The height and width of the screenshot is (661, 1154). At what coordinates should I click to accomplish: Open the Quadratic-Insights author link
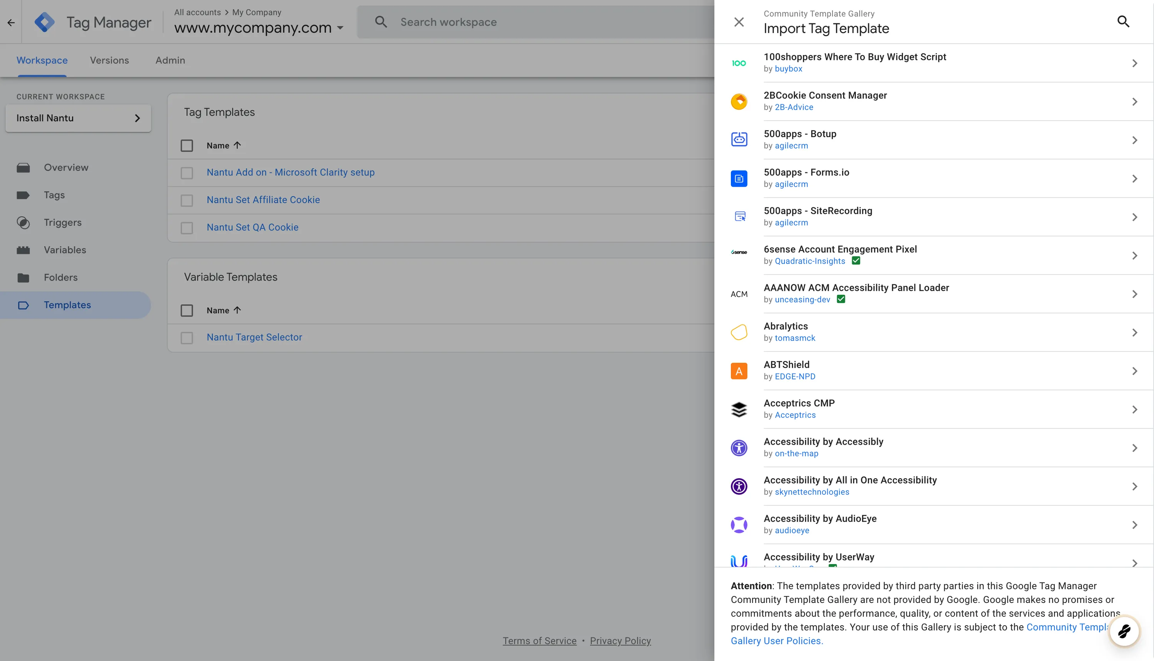point(810,261)
